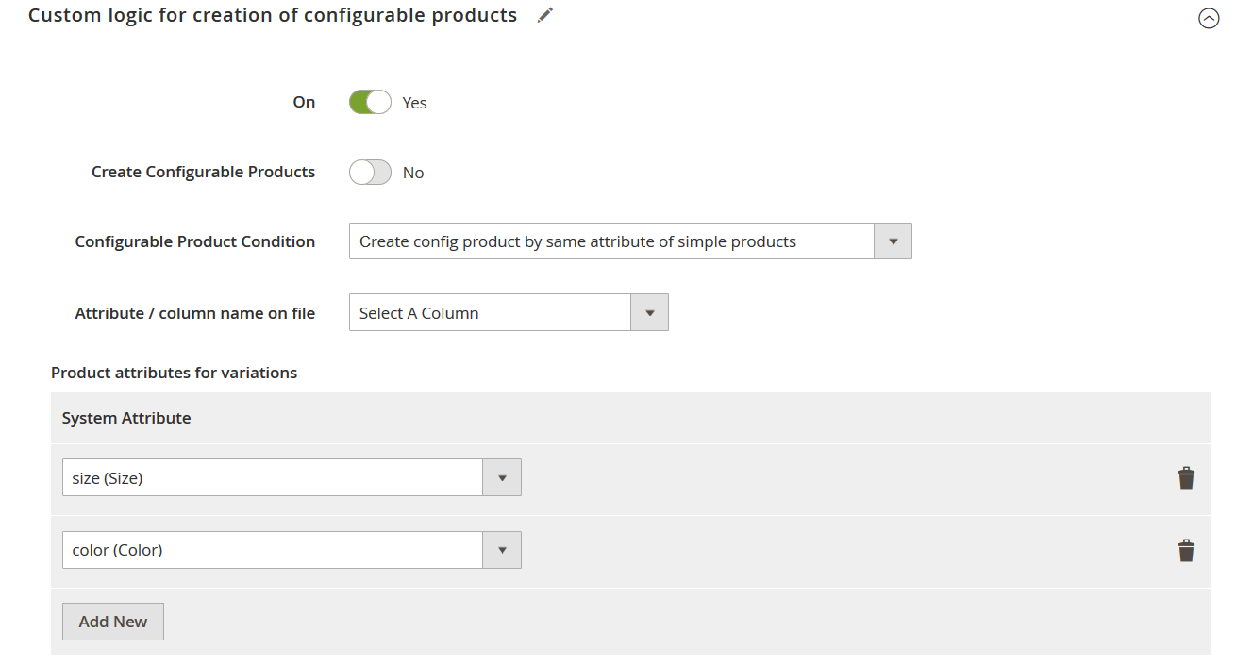Collapse the section with the circled chevron icon

coord(1209,18)
